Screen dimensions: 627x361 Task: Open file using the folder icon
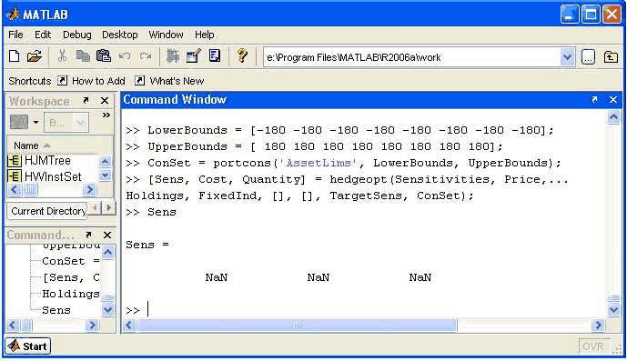pos(35,56)
